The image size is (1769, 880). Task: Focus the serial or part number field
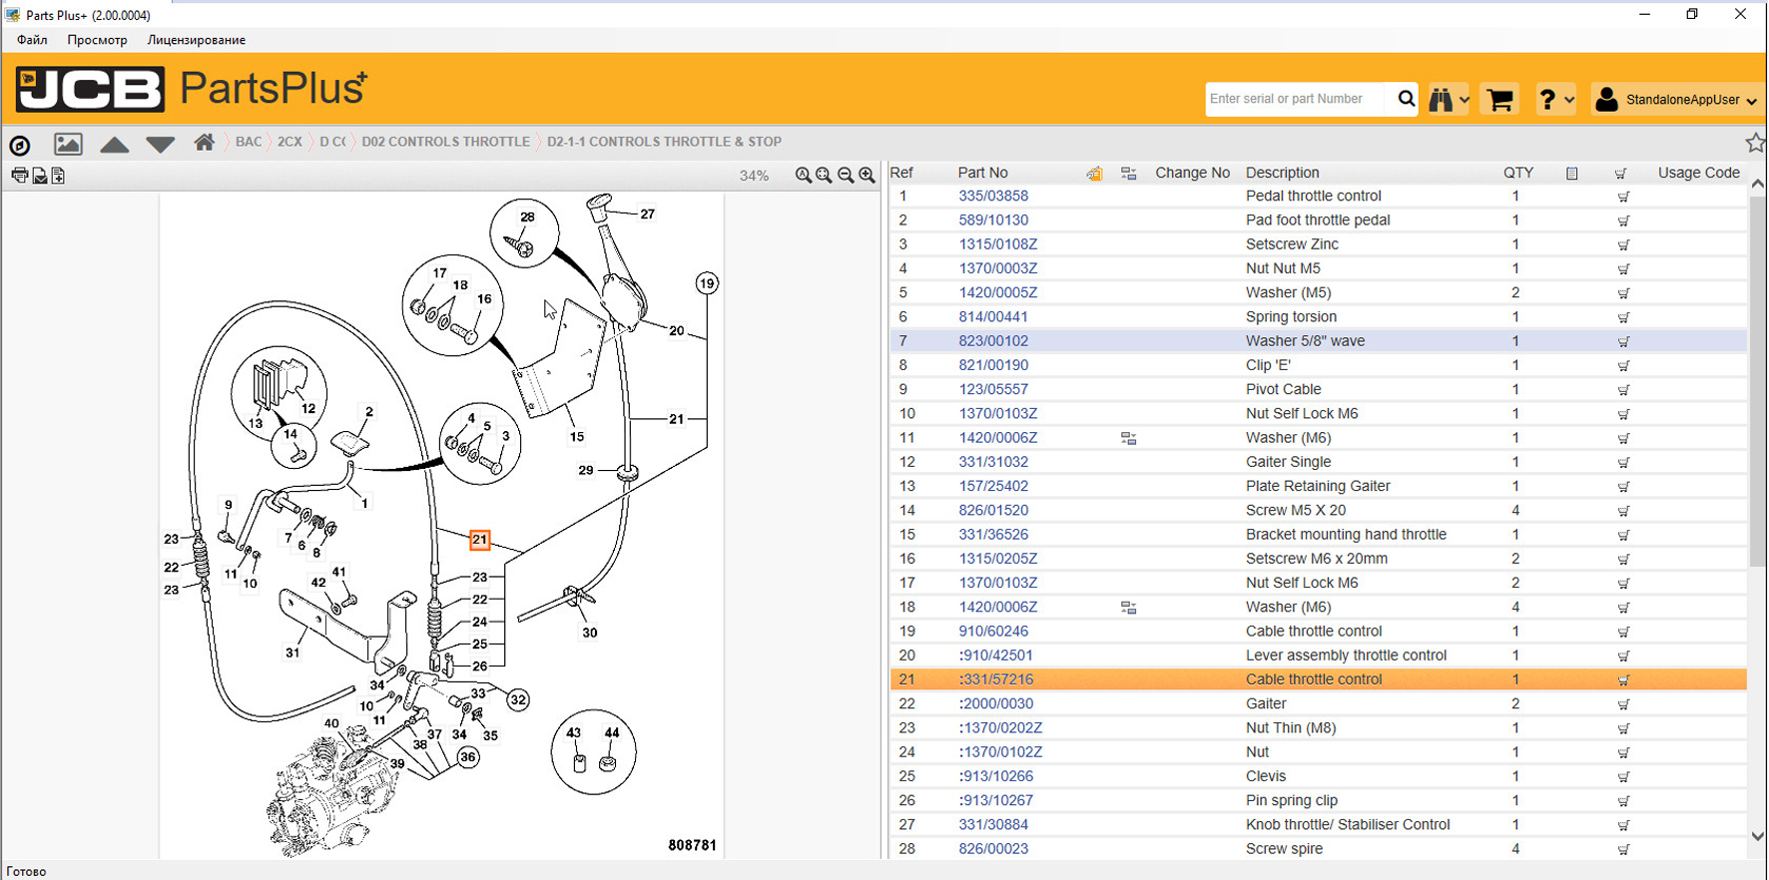[1294, 99]
